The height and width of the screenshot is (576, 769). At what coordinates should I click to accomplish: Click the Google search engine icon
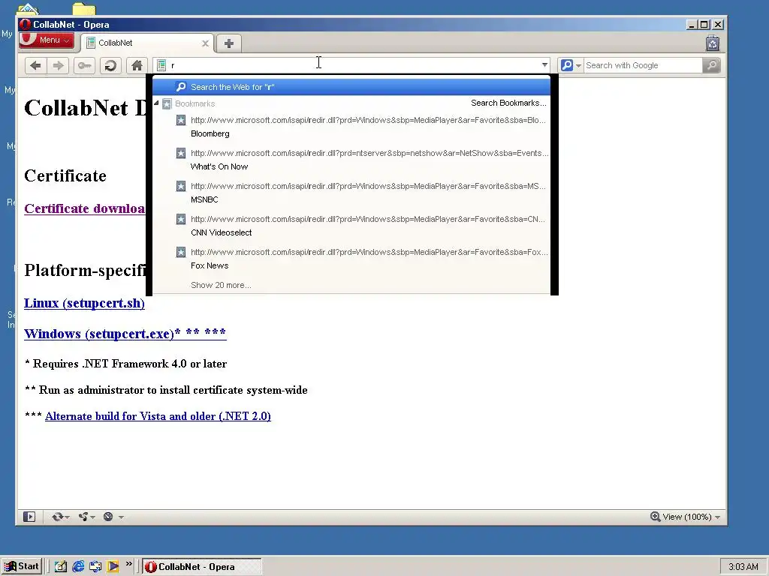coord(566,65)
